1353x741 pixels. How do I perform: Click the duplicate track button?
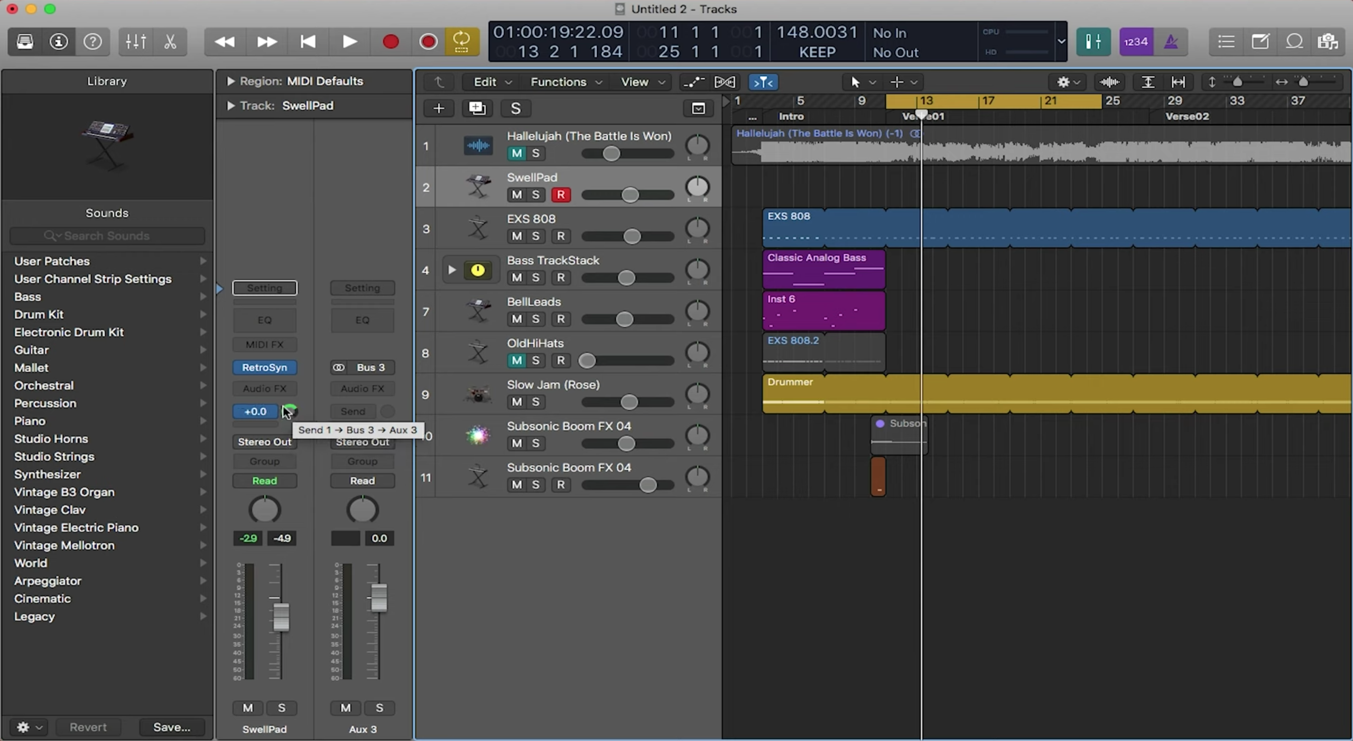pyautogui.click(x=477, y=108)
